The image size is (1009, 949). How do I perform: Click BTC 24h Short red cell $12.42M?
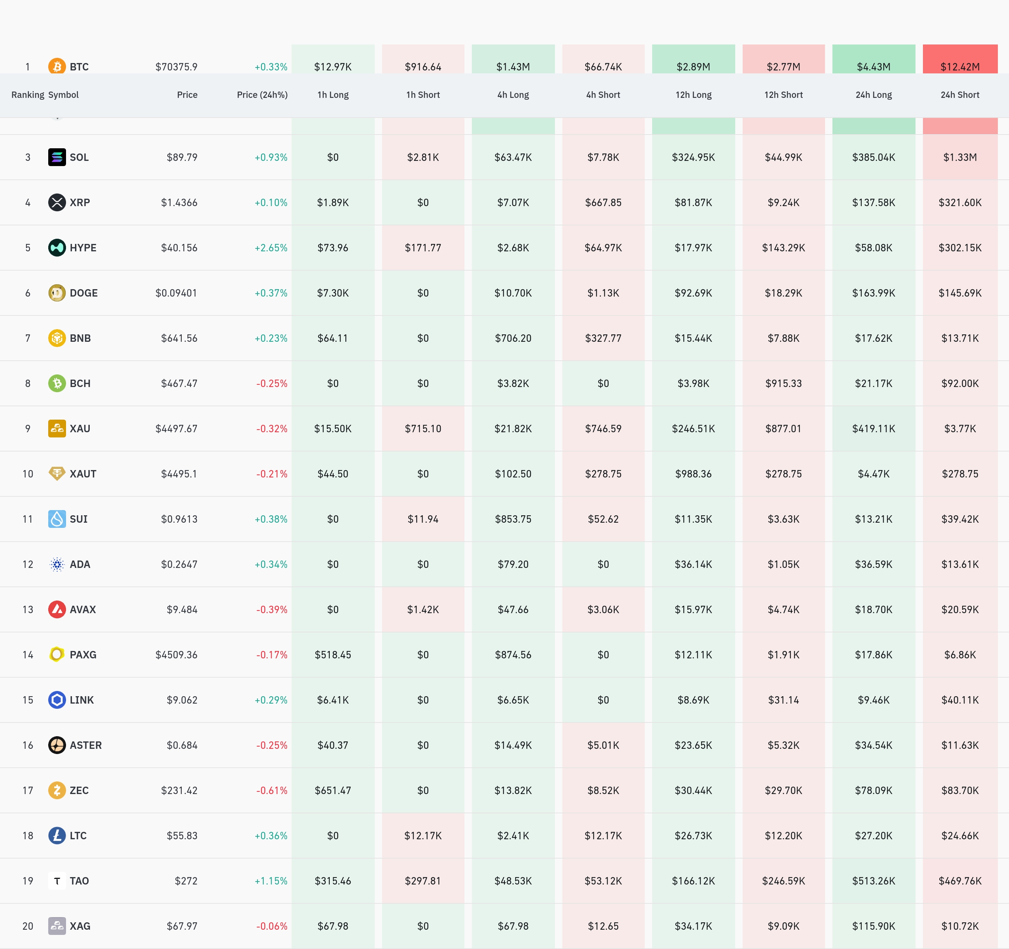click(x=959, y=63)
